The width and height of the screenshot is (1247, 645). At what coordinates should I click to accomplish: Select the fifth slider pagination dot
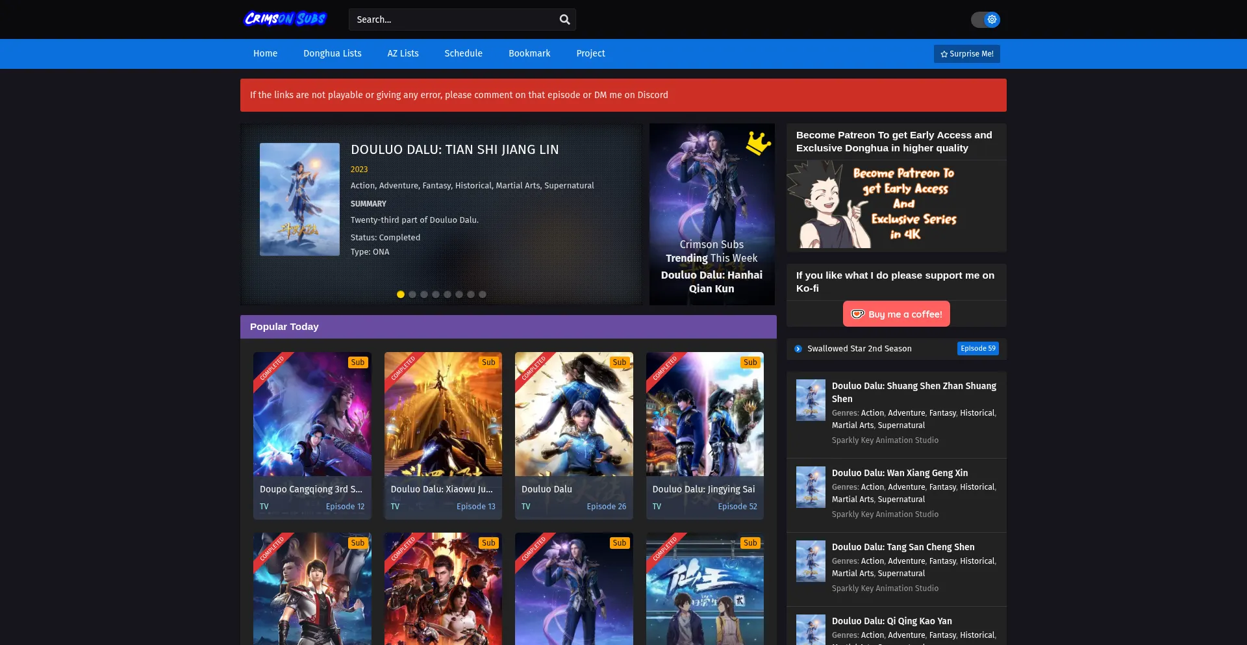447,294
